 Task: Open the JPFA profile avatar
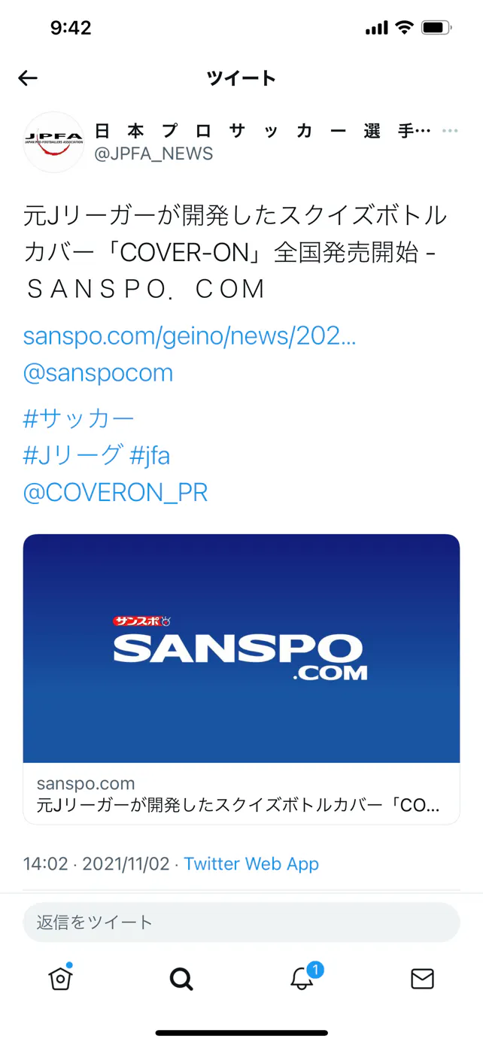pyautogui.click(x=53, y=142)
